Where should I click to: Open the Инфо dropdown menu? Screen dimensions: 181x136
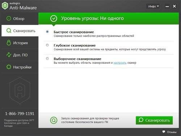point(153,6)
